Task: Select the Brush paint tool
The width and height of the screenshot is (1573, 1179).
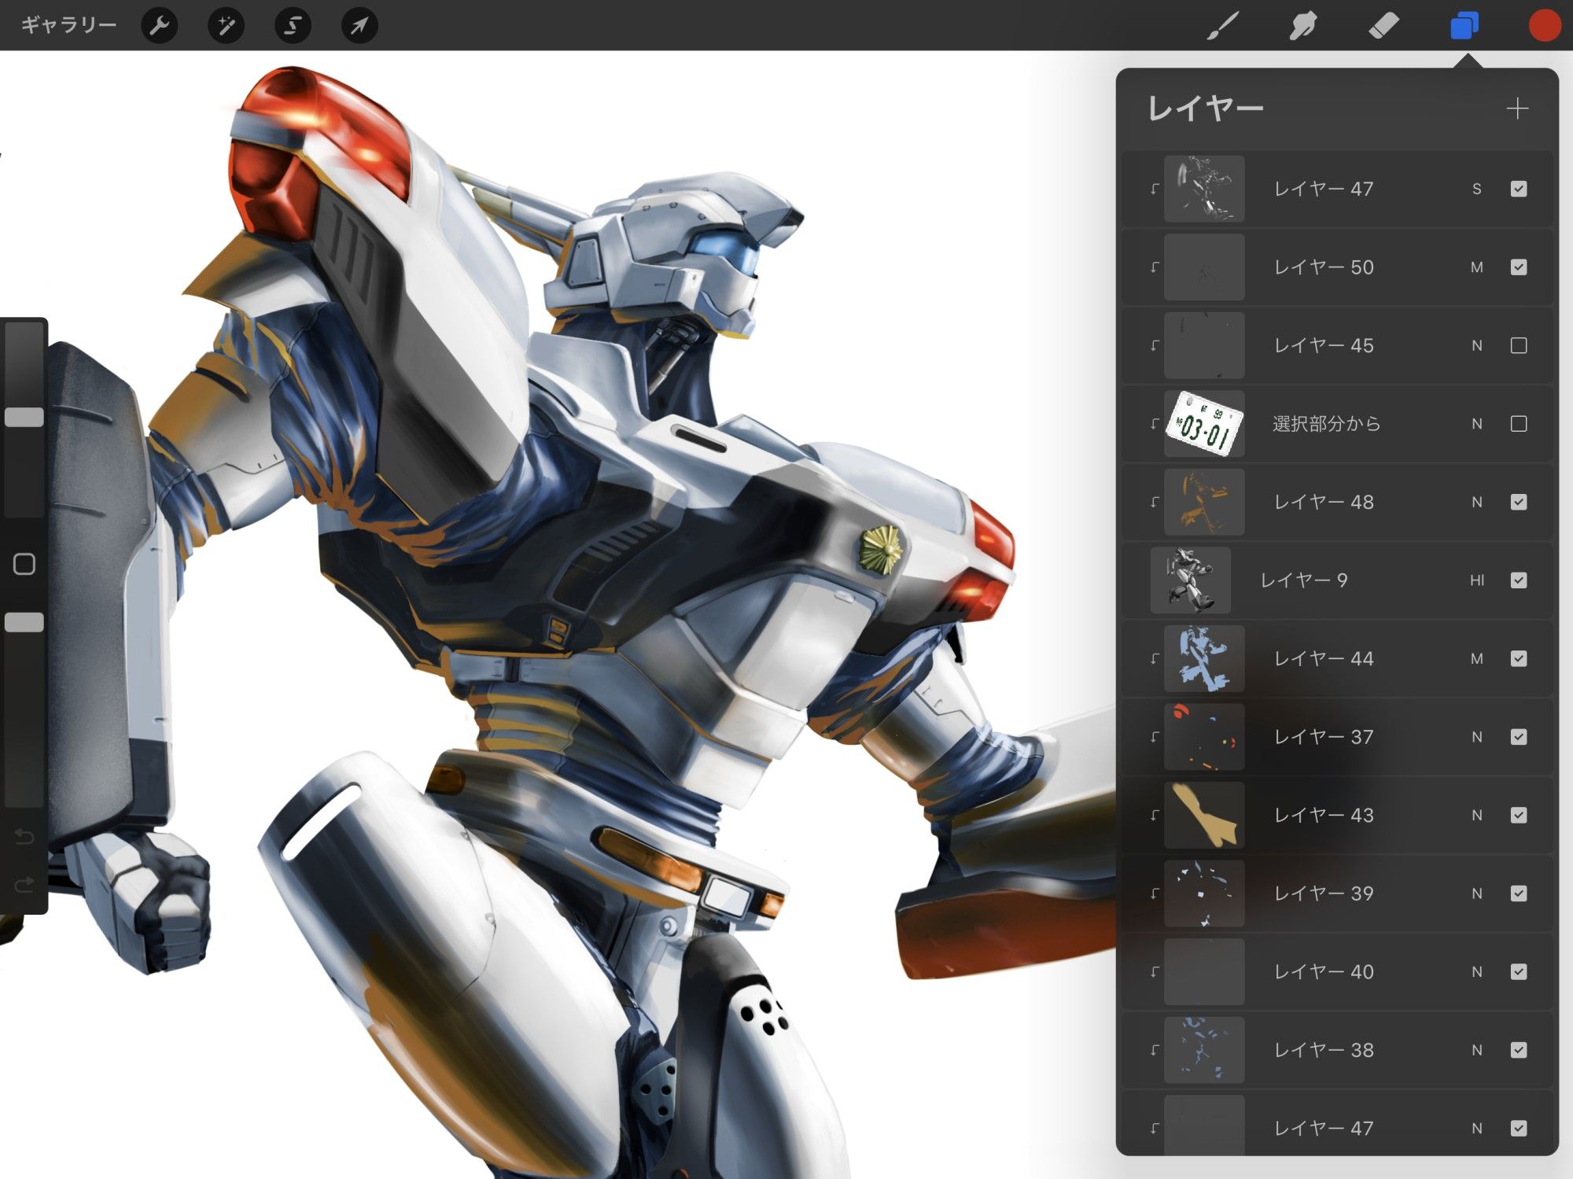Action: pos(1223,26)
